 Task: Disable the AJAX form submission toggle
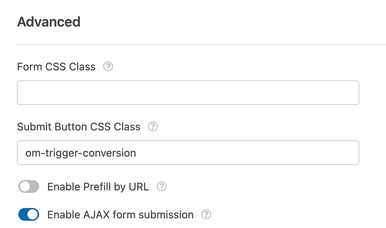click(x=29, y=215)
